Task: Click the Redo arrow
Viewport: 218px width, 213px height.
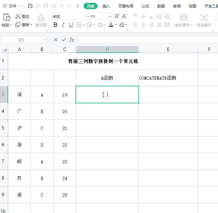Action: coord(70,6)
